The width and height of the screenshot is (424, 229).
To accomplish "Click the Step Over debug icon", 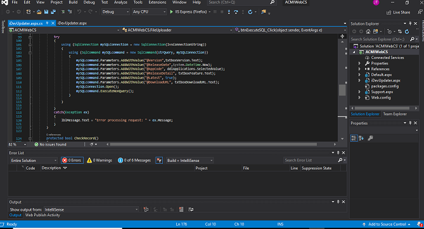I will click(x=236, y=12).
